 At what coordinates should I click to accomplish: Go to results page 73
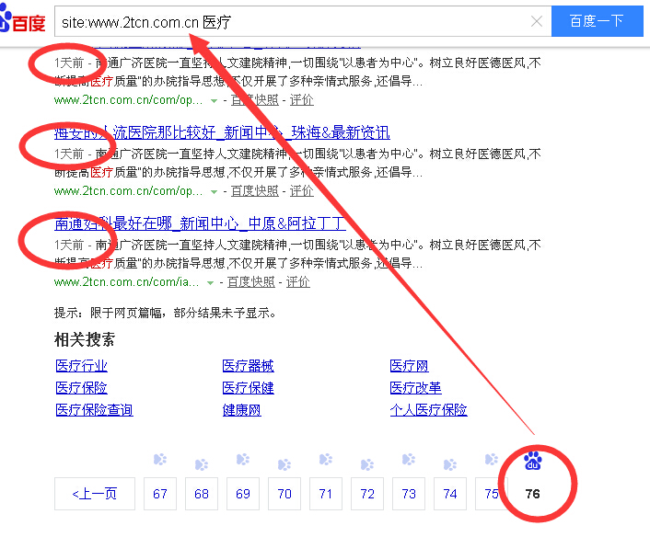click(x=409, y=494)
